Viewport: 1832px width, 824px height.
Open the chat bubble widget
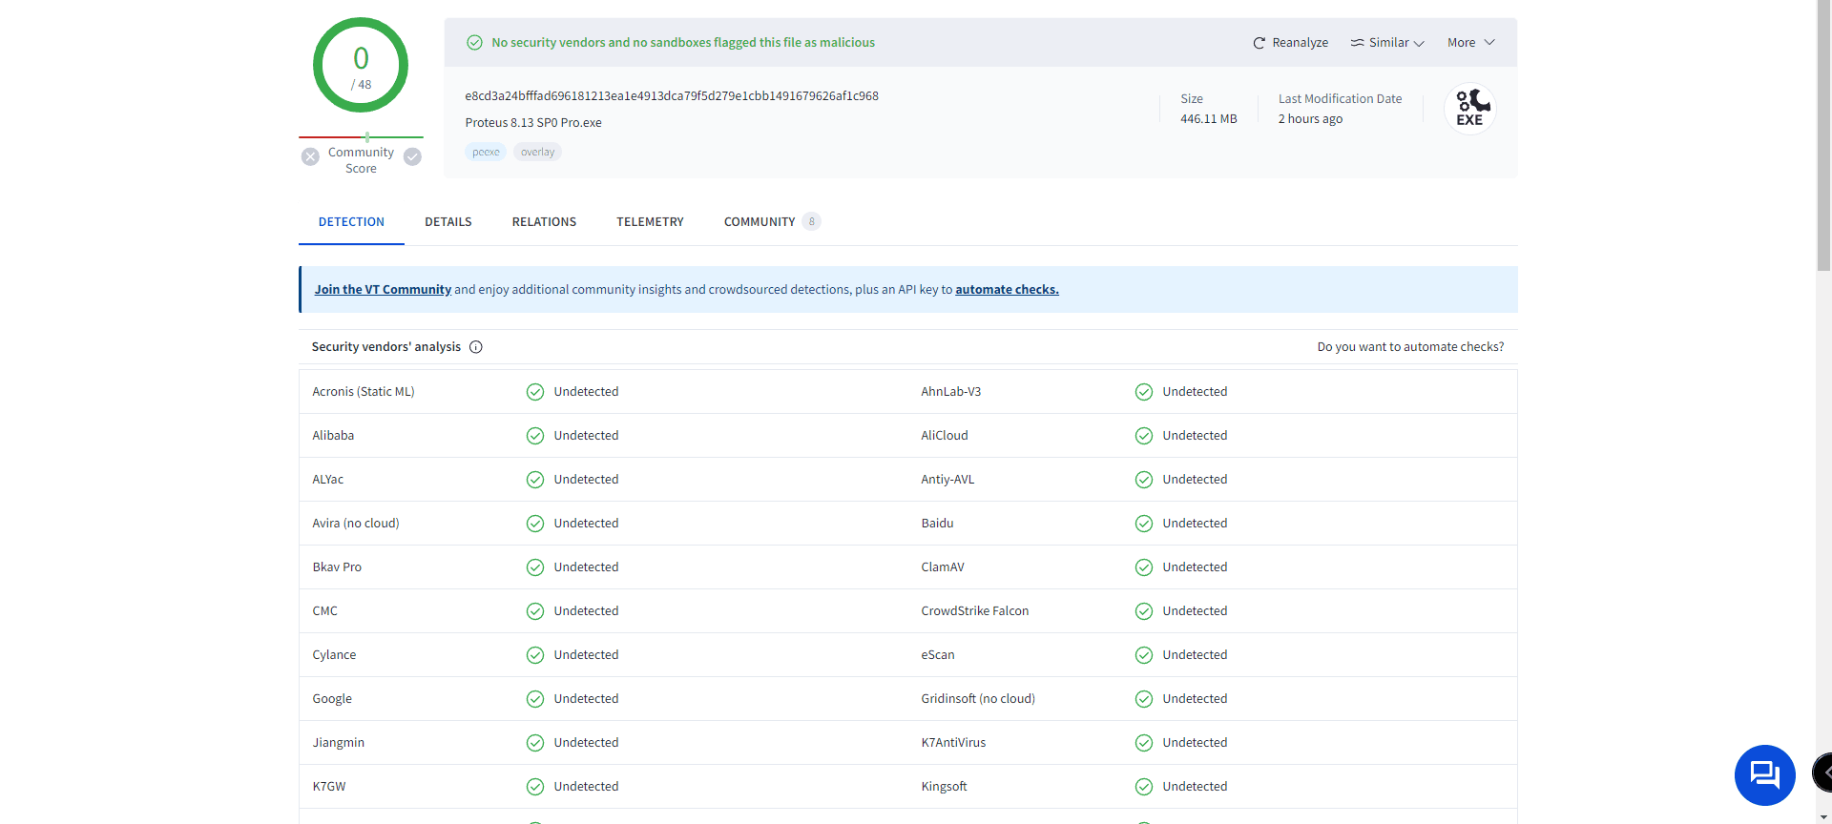coord(1764,774)
